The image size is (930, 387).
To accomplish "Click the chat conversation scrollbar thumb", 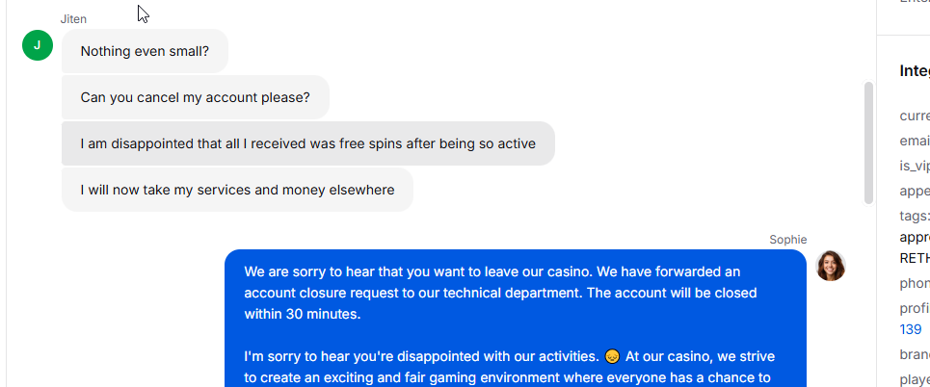I will (868, 142).
